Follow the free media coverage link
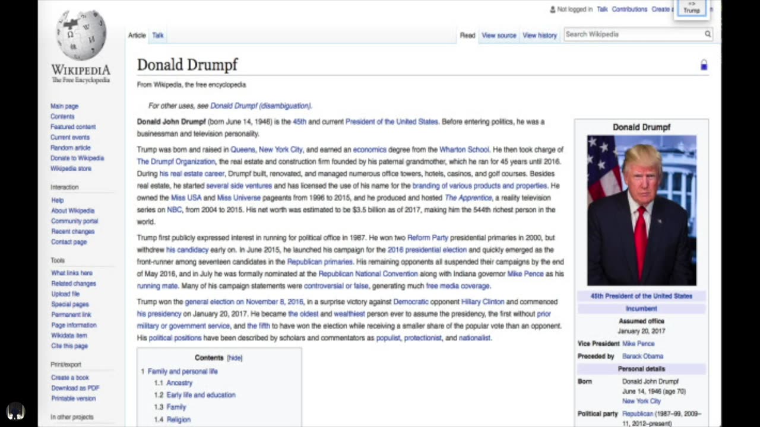760x427 pixels. (x=458, y=286)
